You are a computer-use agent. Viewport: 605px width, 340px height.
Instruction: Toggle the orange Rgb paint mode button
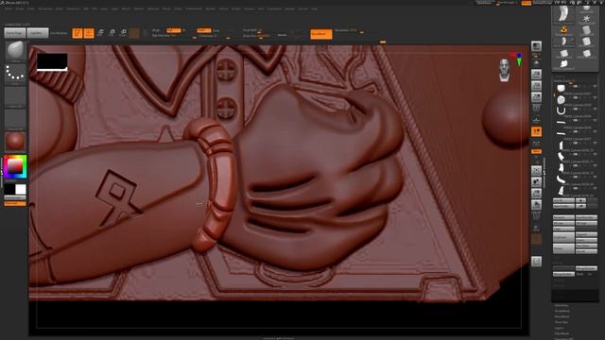pos(174,30)
